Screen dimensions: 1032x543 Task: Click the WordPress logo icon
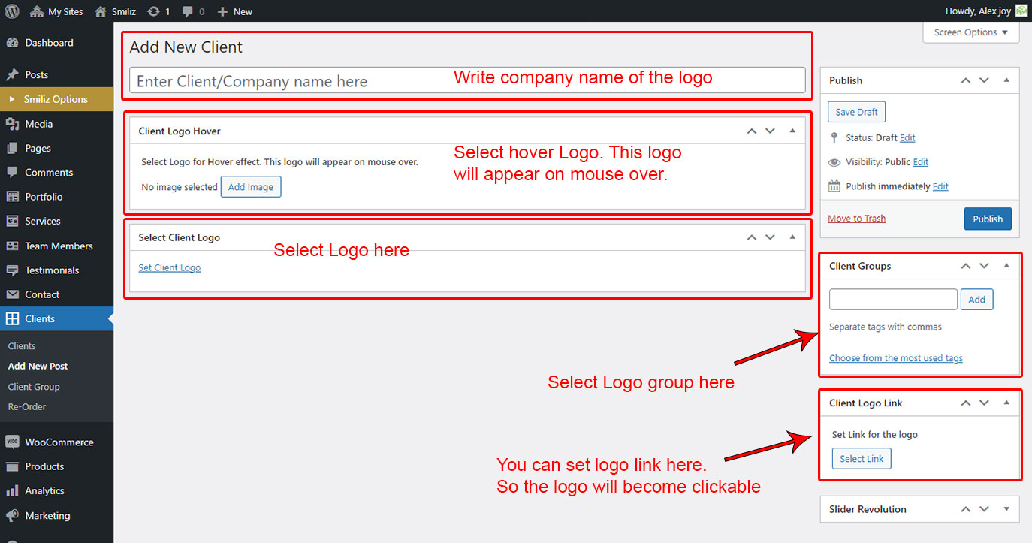click(x=12, y=11)
